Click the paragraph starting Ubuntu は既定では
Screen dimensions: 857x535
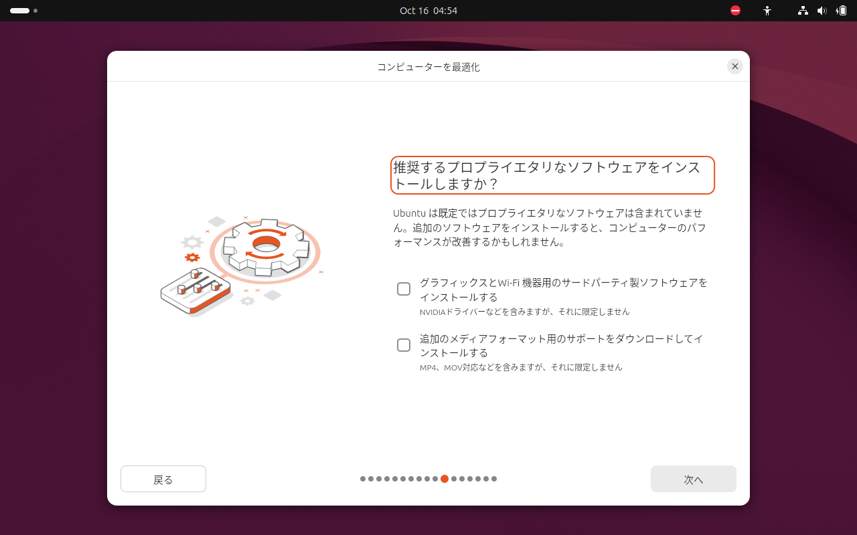pyautogui.click(x=550, y=227)
